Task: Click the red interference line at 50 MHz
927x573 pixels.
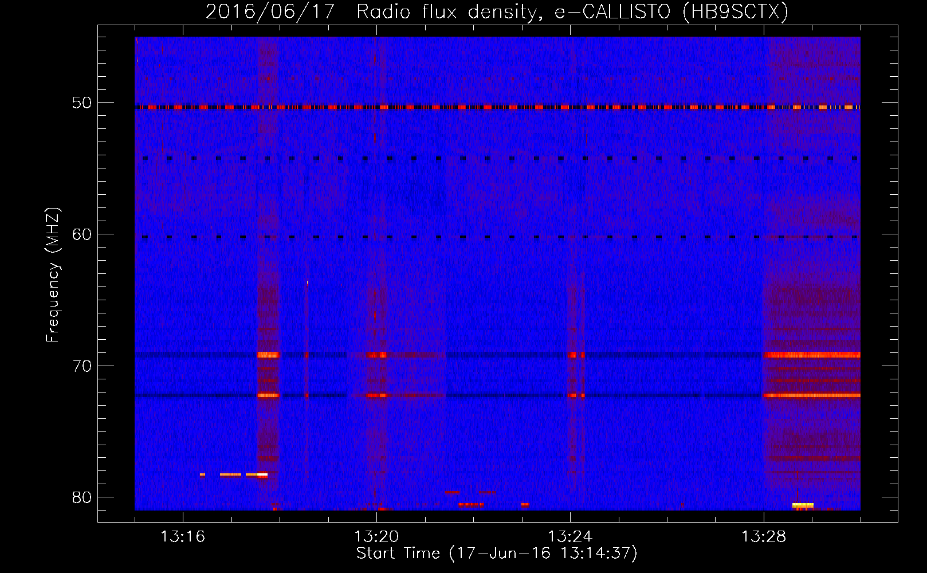Action: (497, 107)
